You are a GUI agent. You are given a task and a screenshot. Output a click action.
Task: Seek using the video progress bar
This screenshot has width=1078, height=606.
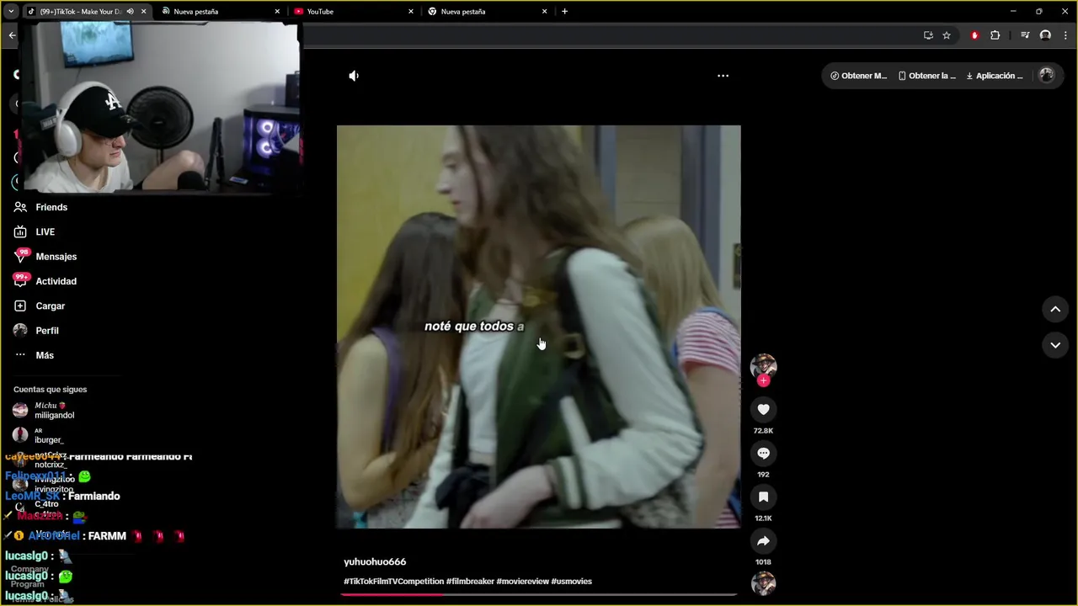tap(539, 594)
